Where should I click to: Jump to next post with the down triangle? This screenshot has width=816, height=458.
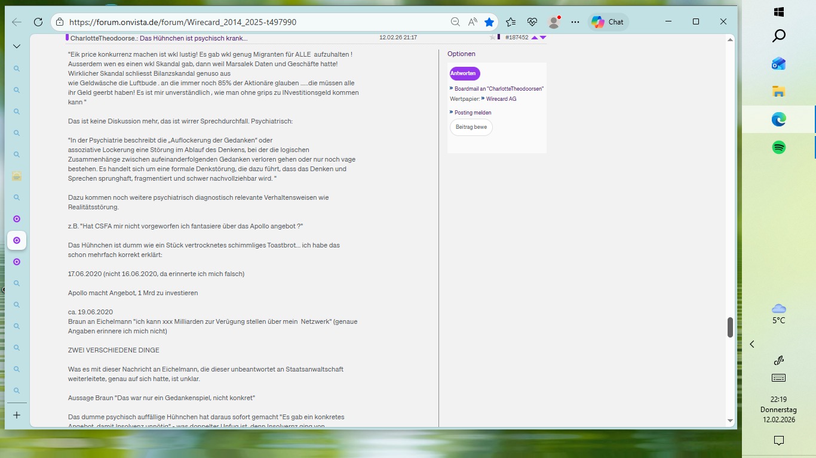pos(542,37)
